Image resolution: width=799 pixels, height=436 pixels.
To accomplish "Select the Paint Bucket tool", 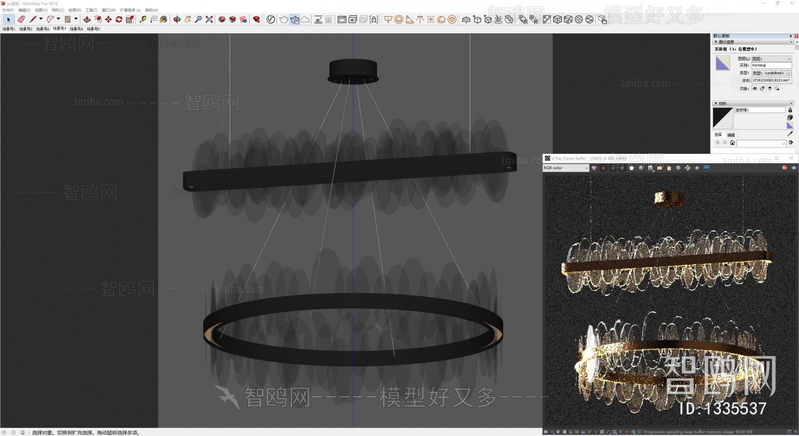I will tap(163, 19).
